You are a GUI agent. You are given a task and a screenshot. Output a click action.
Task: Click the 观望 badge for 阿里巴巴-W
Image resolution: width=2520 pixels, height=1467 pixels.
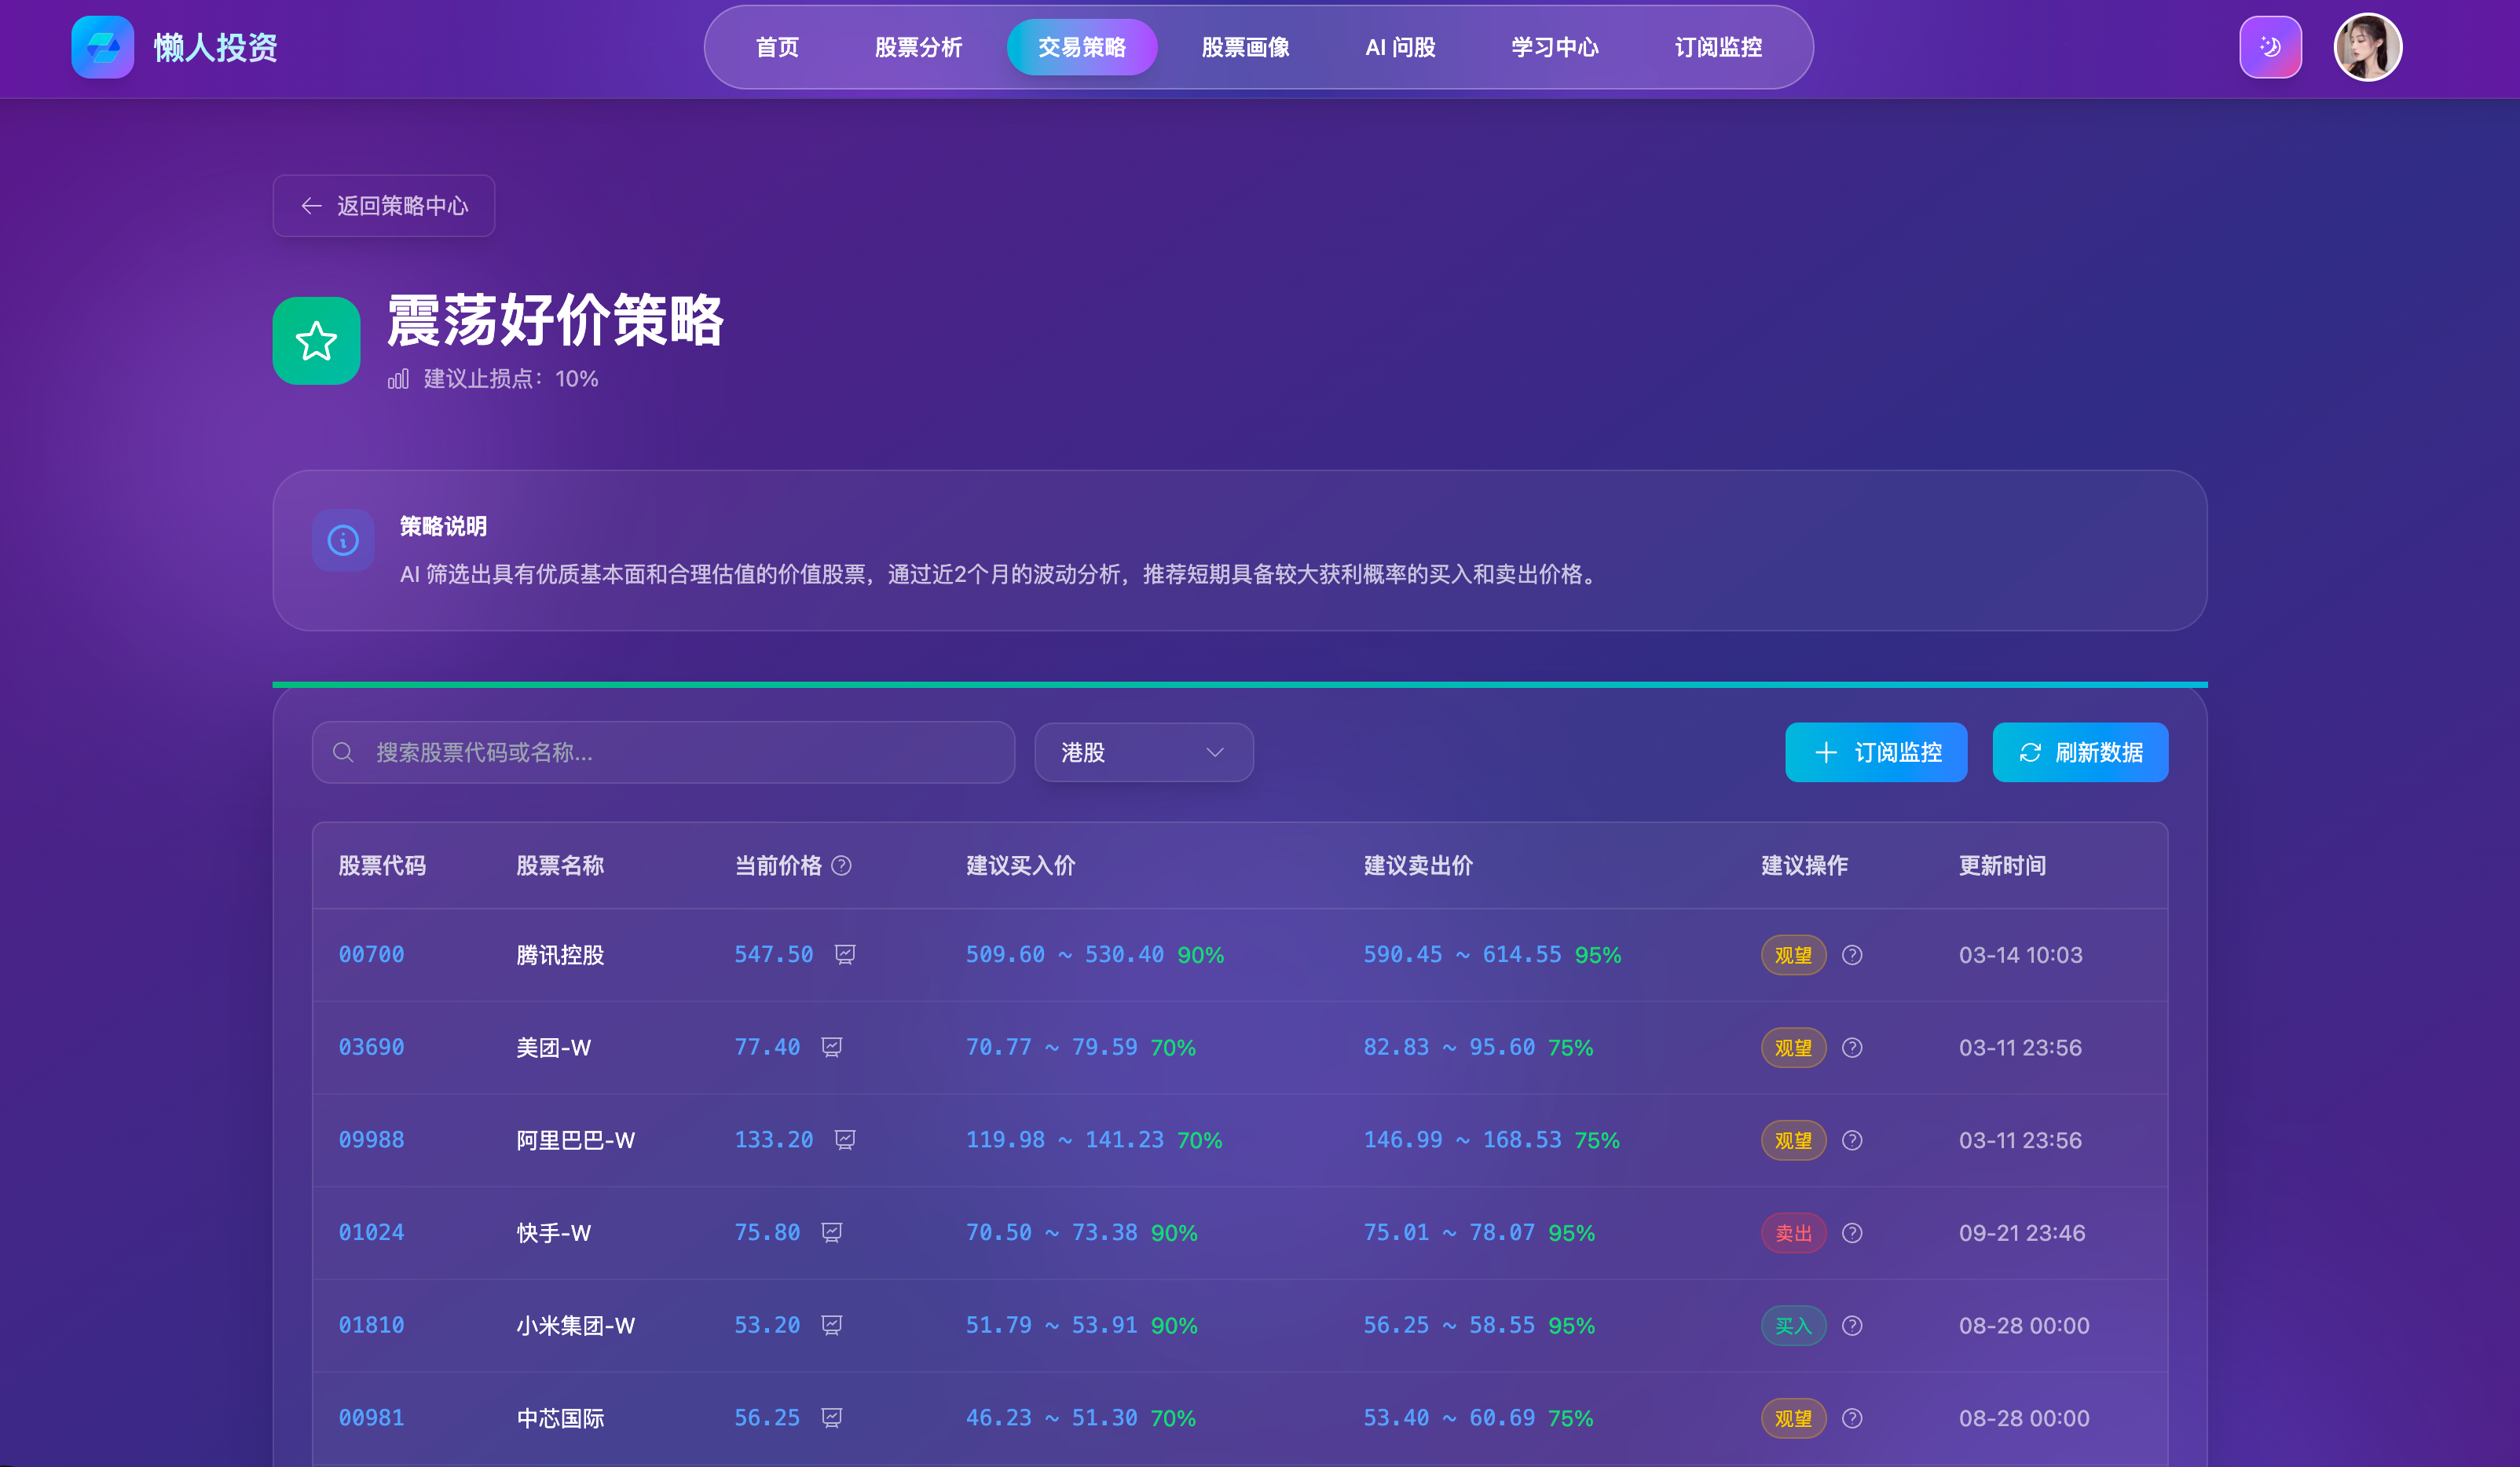point(1793,1140)
